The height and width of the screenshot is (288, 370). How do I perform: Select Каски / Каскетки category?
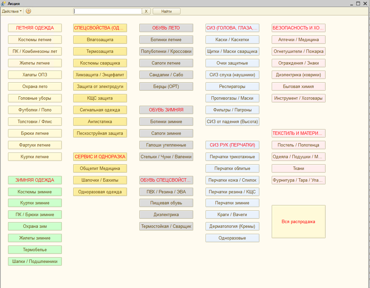click(x=232, y=40)
